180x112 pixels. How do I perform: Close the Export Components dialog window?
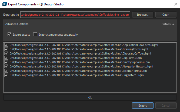pyautogui.click(x=174, y=4)
